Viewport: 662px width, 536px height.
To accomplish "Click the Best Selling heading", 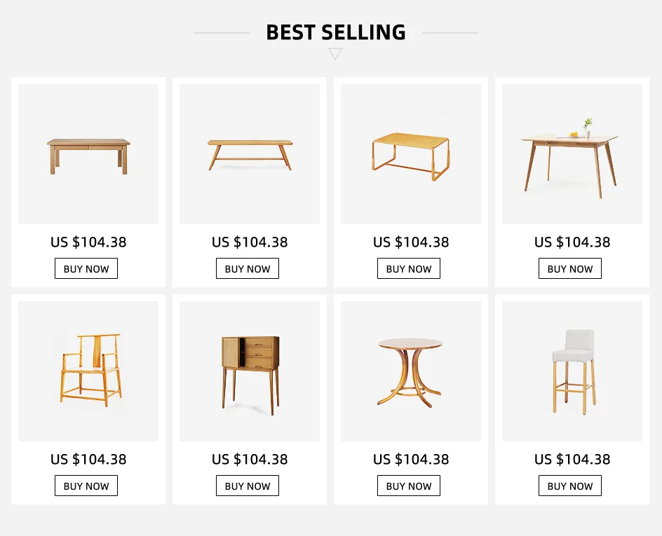I will click(x=336, y=32).
